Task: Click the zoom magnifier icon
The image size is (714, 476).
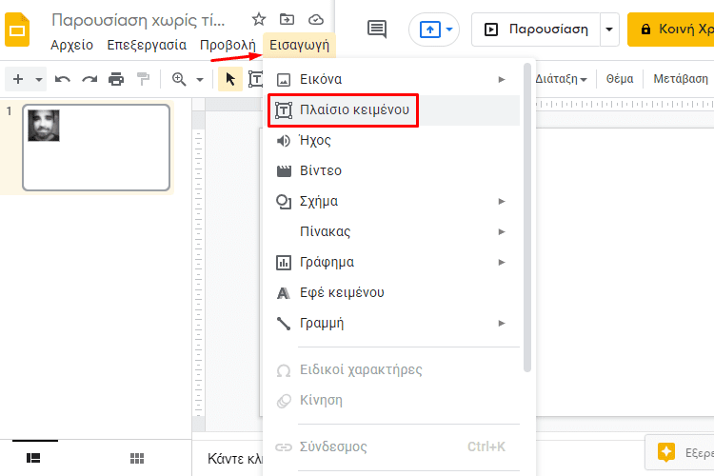Action: 179,79
